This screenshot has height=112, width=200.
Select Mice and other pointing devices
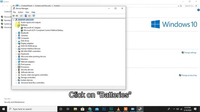33,57
